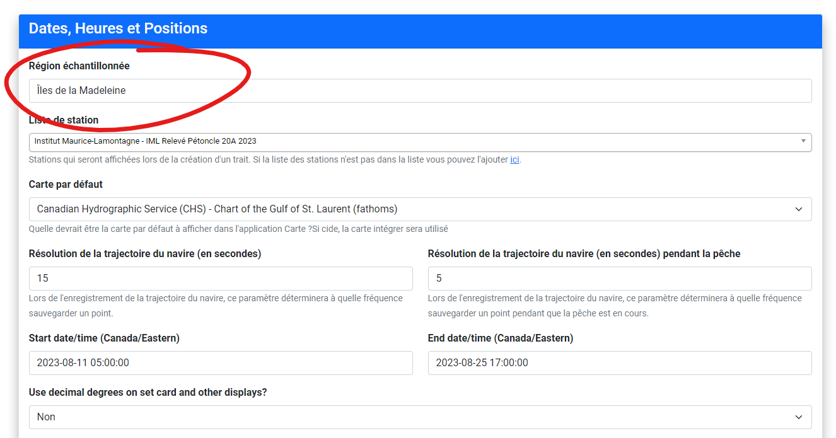
Task: Click the End date/time input field
Action: (619, 363)
